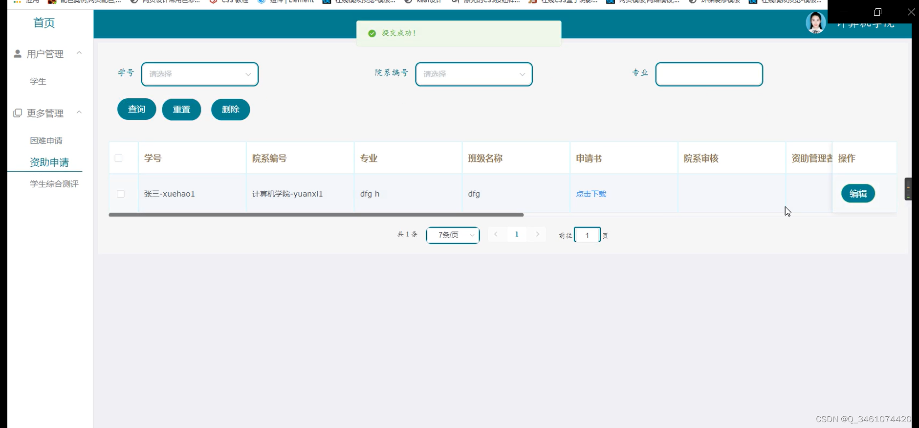Click the 共 1 条 total count text
Viewport: 919px width, 428px height.
(x=408, y=234)
